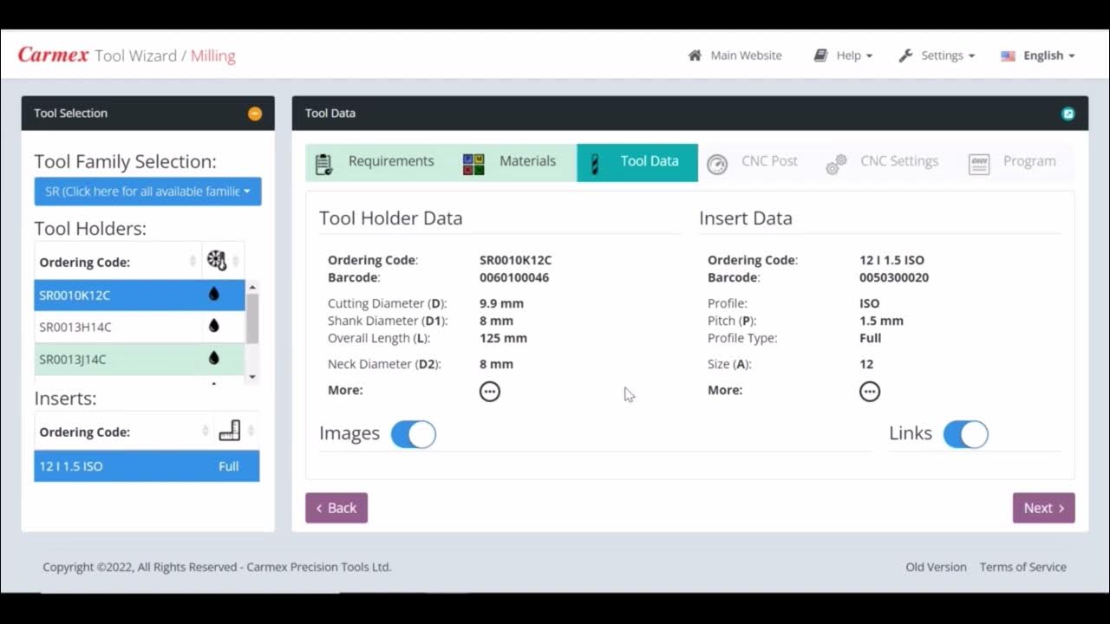The width and height of the screenshot is (1110, 624).
Task: Toggle the Images switch
Action: tap(414, 434)
